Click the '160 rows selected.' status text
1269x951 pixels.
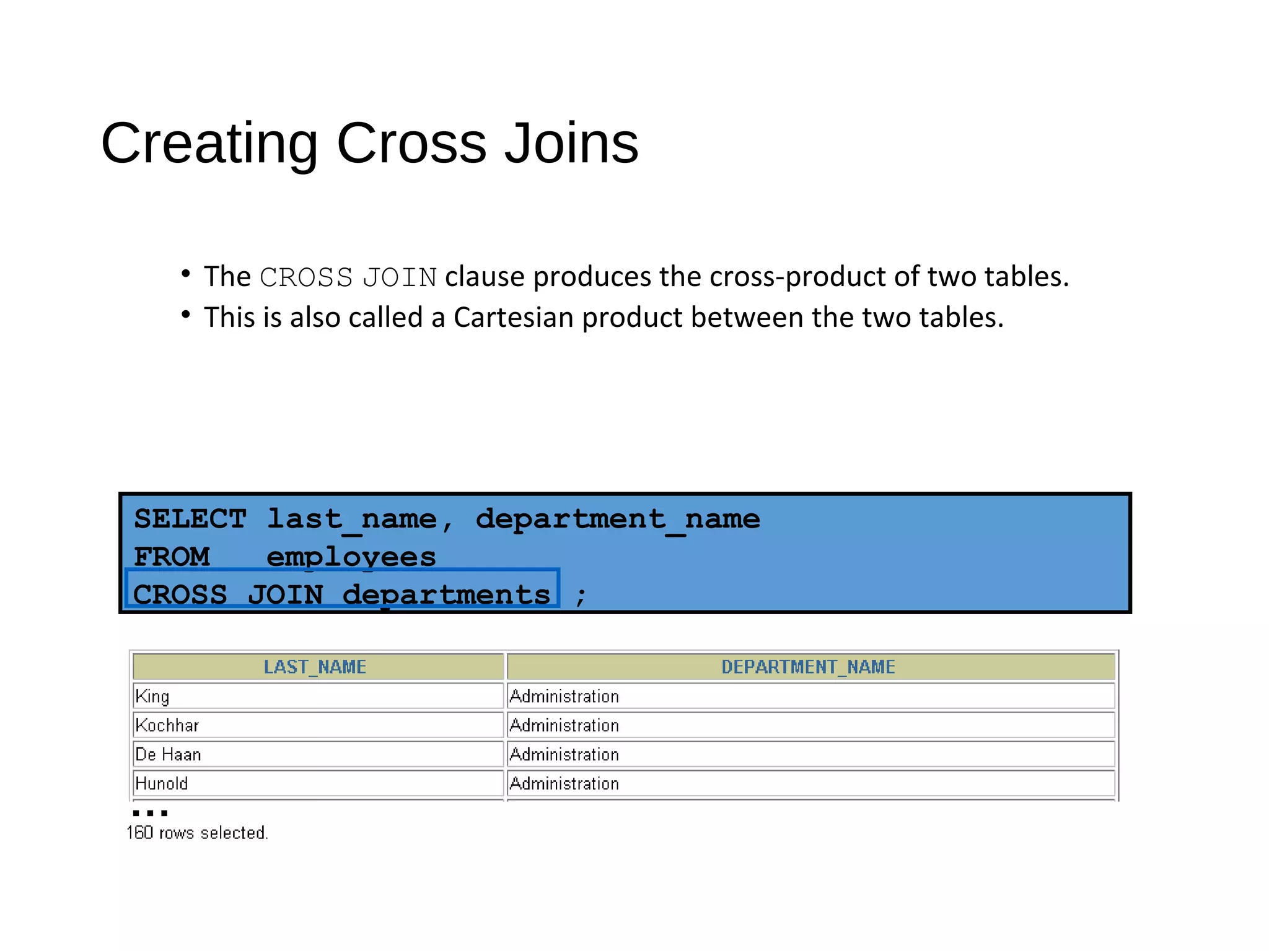click(x=198, y=833)
